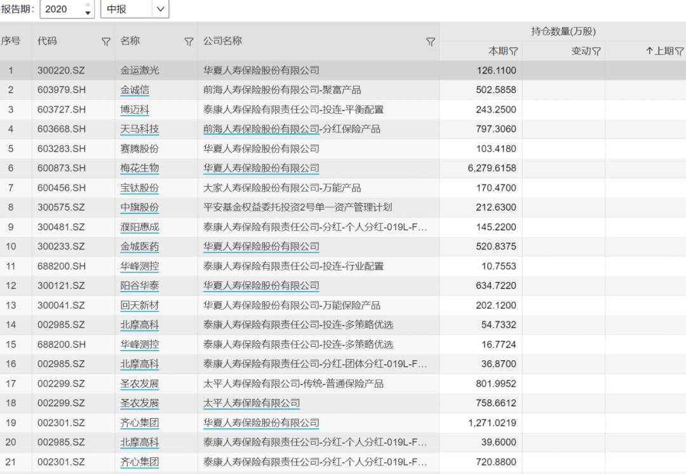This screenshot has width=686, height=474.
Task: Open the 阳谷华泰 stock link
Action: (140, 286)
